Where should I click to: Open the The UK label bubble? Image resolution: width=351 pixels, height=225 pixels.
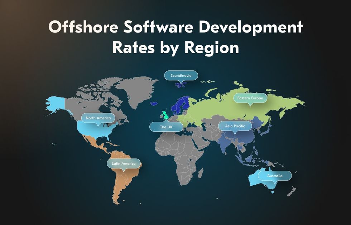[166, 127]
